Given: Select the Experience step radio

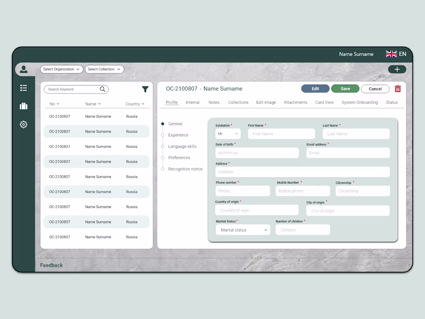Looking at the screenshot, I should pyautogui.click(x=163, y=135).
